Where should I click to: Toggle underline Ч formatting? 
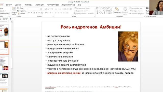34,13
